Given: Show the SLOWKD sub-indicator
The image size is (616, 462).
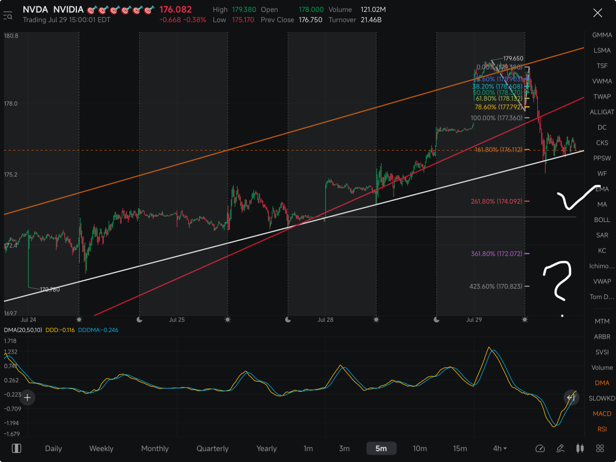Looking at the screenshot, I should 602,398.
